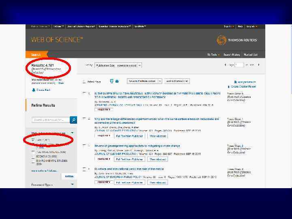The height and width of the screenshot is (219, 292).
Task: Tick the ENVIRONMENTAL STUDIES category checkbox
Action: coord(33,162)
